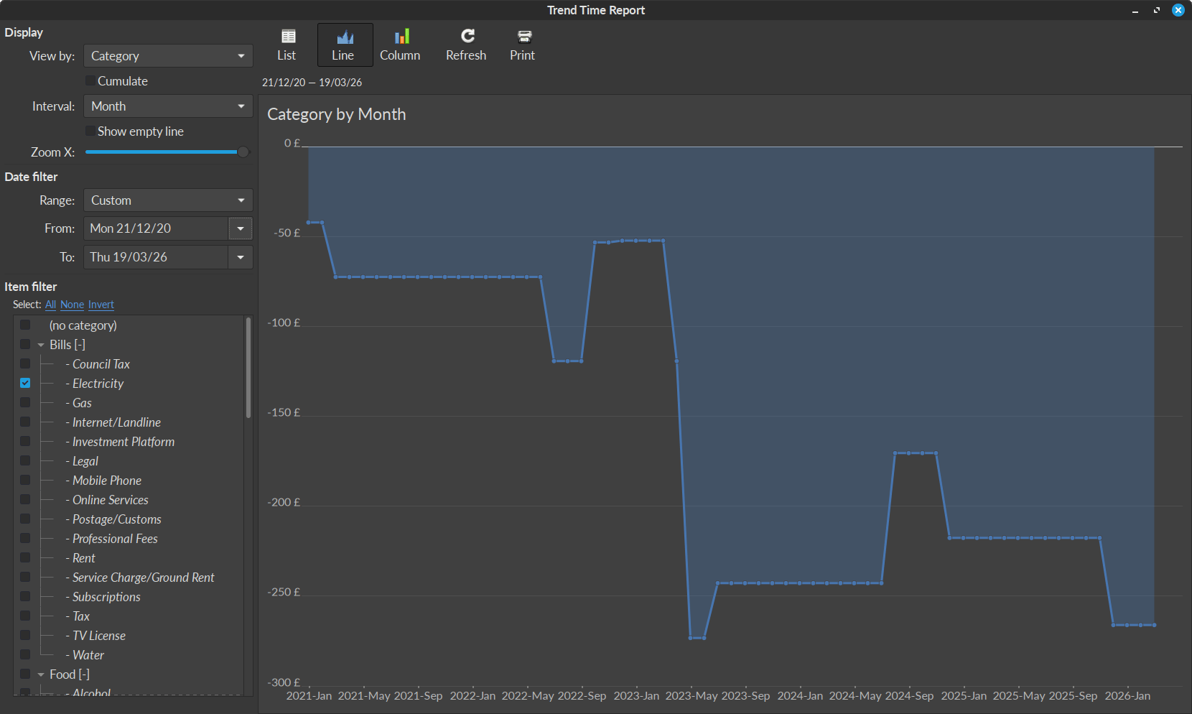1192x714 pixels.
Task: Tick the Legal checkbox
Action: pyautogui.click(x=25, y=460)
